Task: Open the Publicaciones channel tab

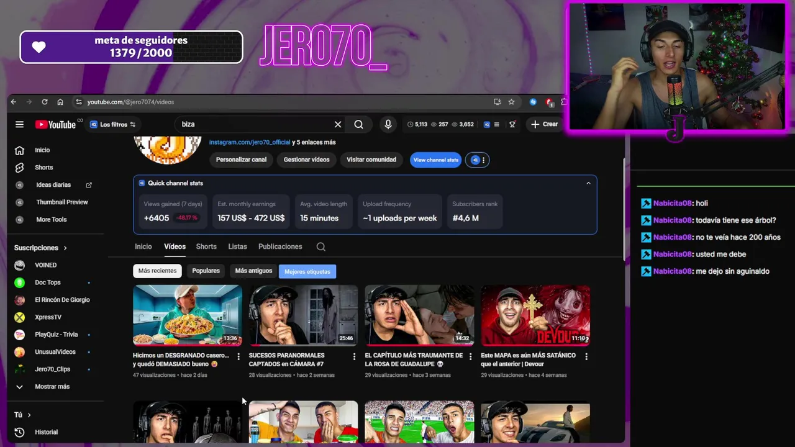Action: (280, 246)
